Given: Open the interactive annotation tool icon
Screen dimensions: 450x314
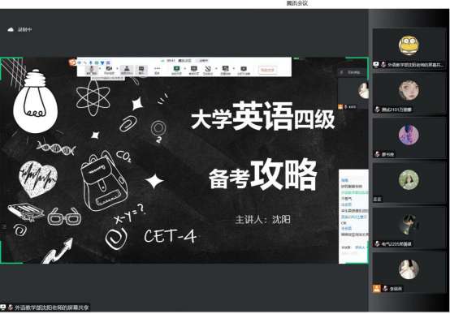Looking at the screenshot, I should click(208, 70).
